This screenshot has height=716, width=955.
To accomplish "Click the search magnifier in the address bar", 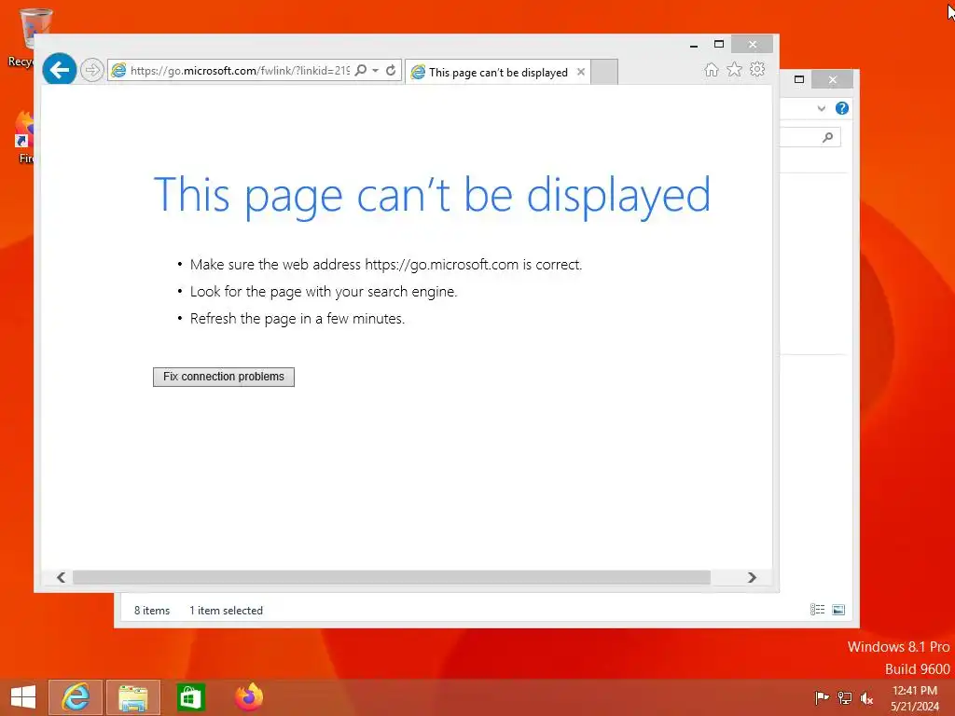I will coord(361,70).
